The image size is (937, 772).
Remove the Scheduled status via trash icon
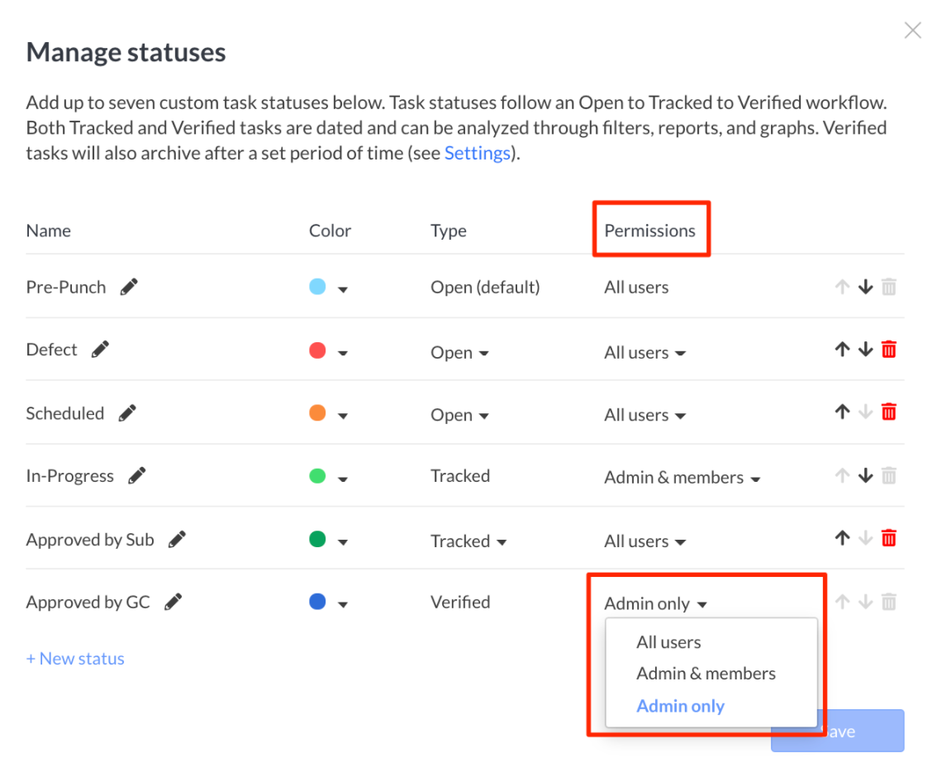888,412
